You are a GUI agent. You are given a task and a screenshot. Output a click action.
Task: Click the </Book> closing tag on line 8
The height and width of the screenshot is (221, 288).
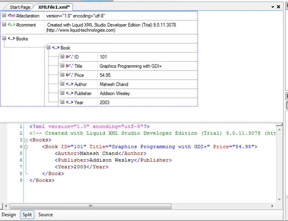[x=53, y=173]
